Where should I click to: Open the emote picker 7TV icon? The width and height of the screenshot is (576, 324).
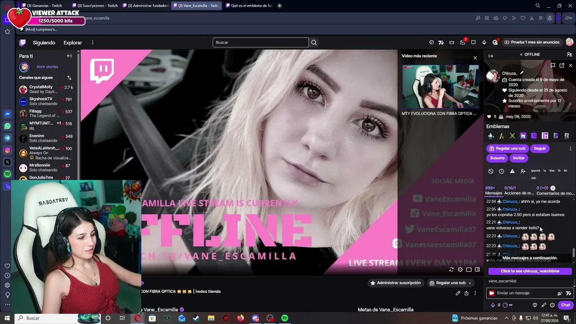[568, 293]
